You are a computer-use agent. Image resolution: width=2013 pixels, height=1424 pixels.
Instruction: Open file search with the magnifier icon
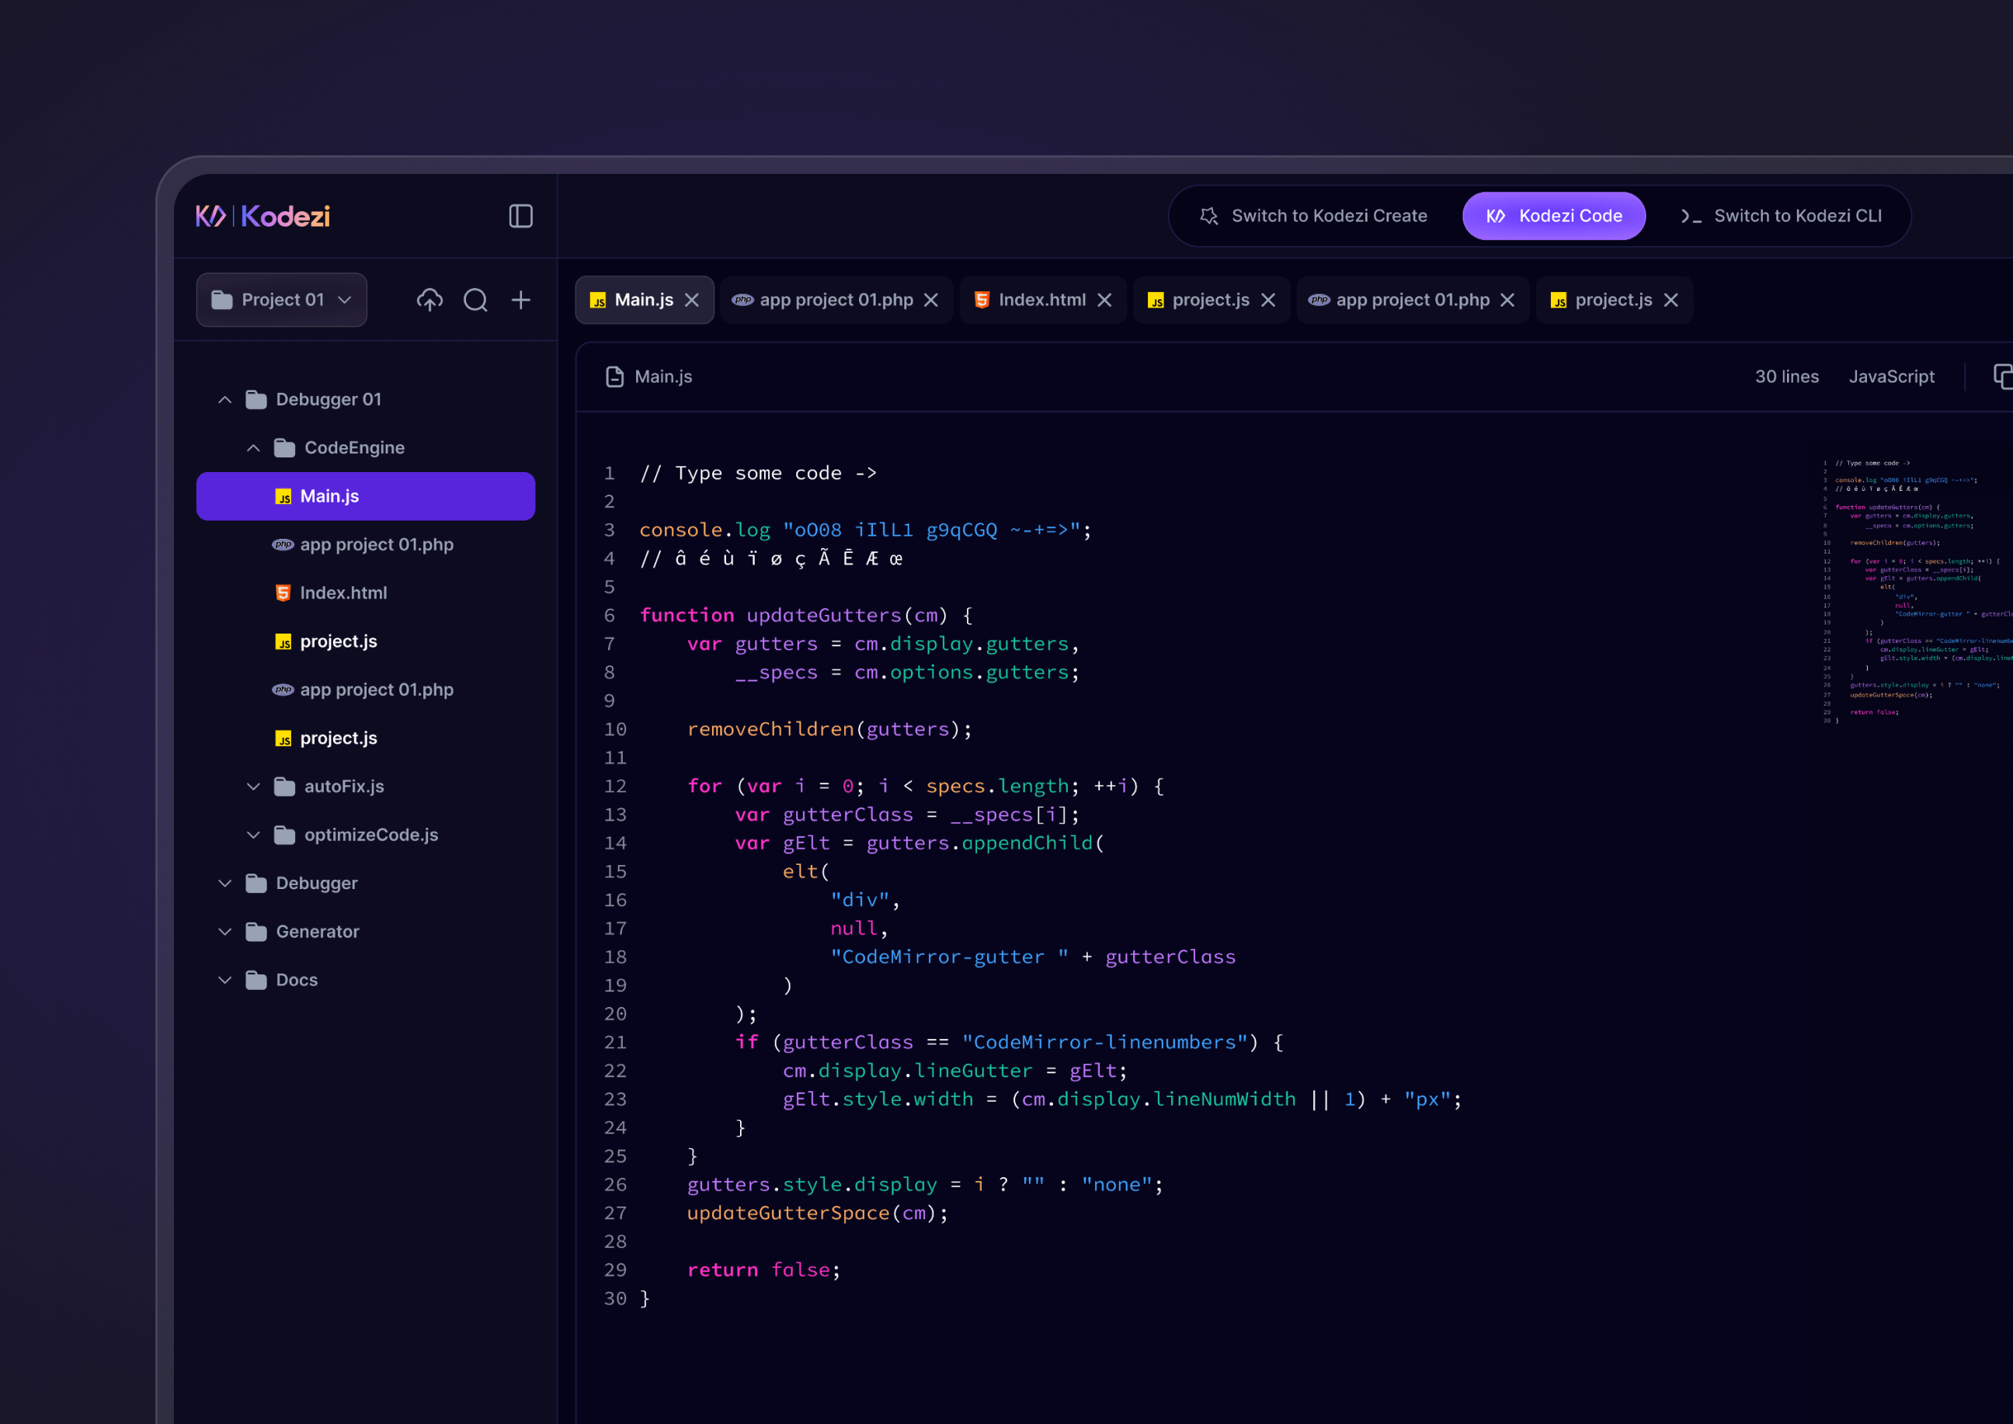[x=475, y=299]
